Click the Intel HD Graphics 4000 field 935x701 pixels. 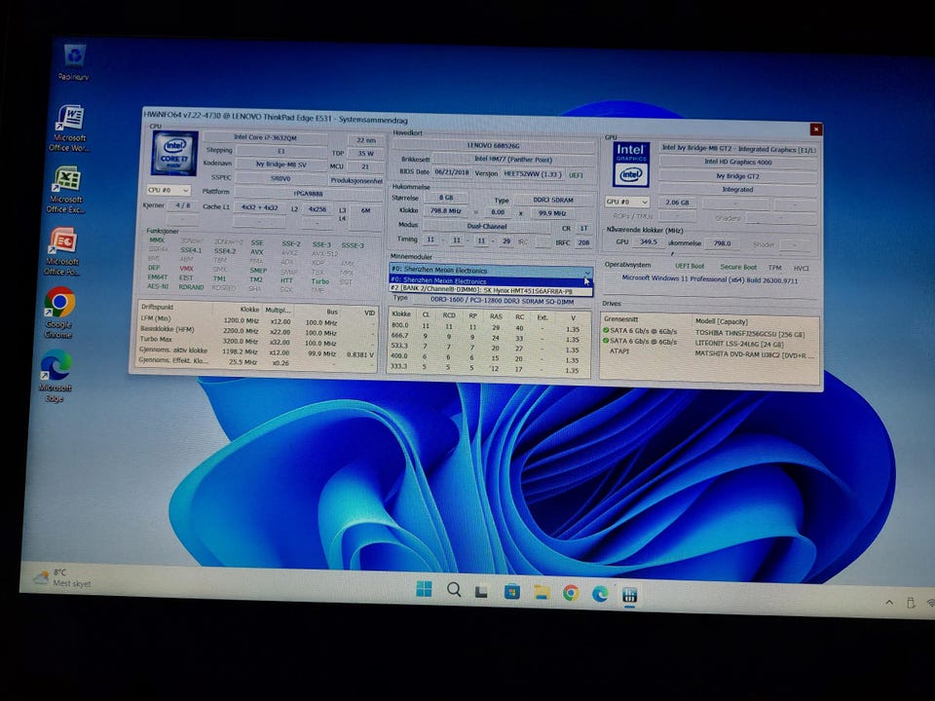(737, 163)
